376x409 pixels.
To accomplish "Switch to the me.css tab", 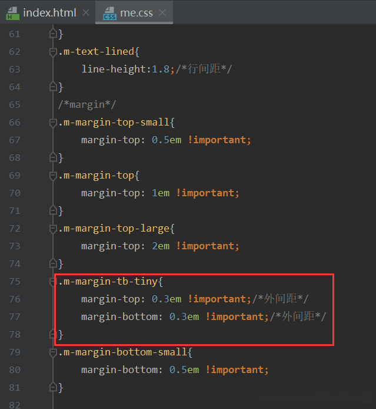I will coord(134,12).
